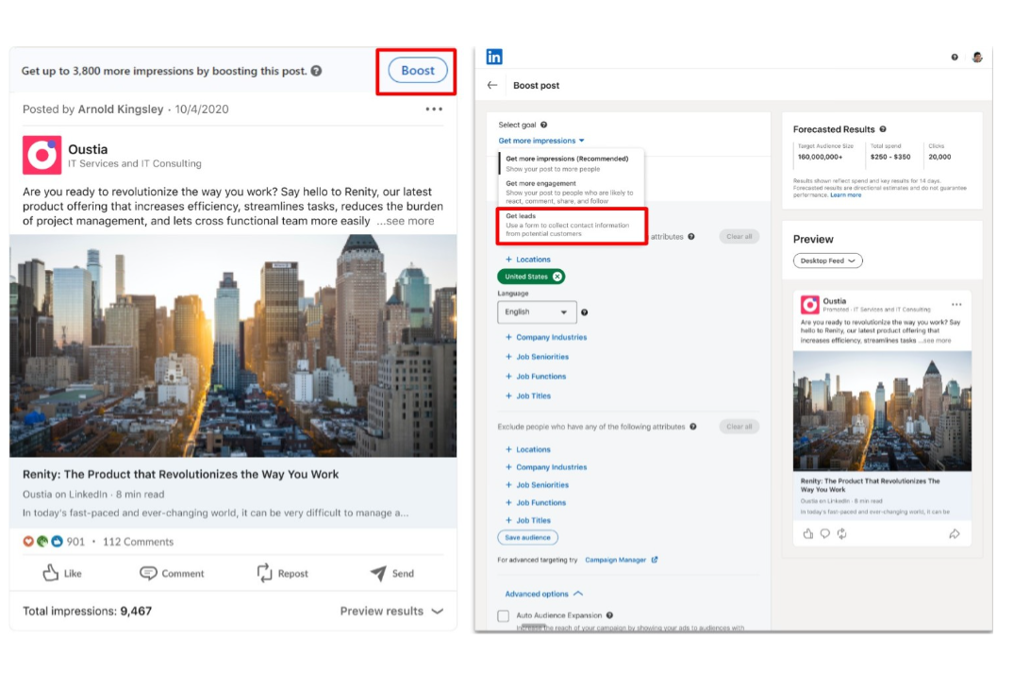
Task: Click the Target Audience Size value 160,000,000+
Action: click(x=820, y=157)
